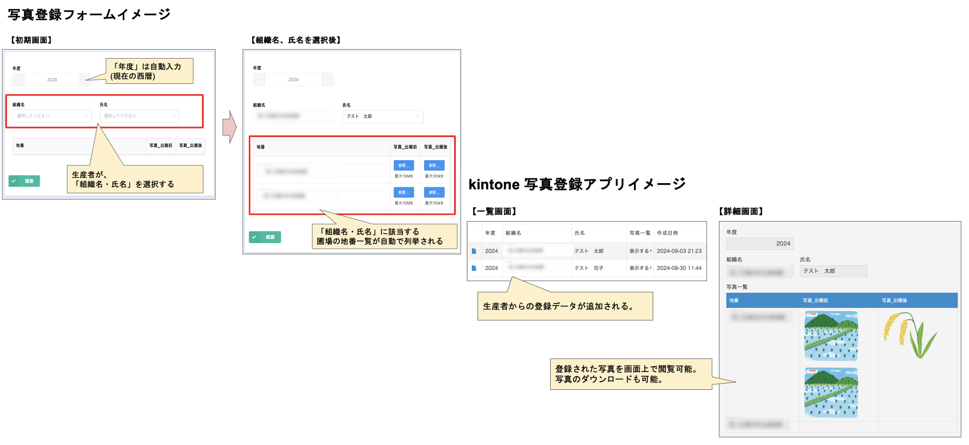
Task: Click first row 写真_出穂後 参照 button
Action: 434,166
